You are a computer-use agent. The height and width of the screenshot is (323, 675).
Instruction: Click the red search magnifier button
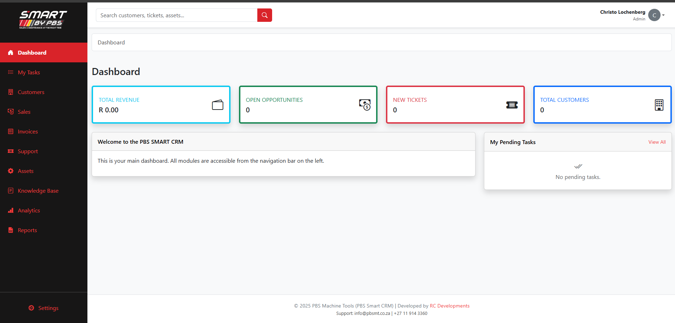point(265,15)
